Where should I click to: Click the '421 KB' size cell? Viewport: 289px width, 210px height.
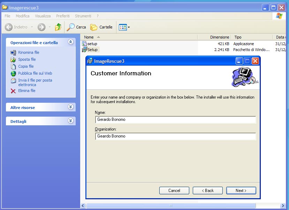point(223,44)
